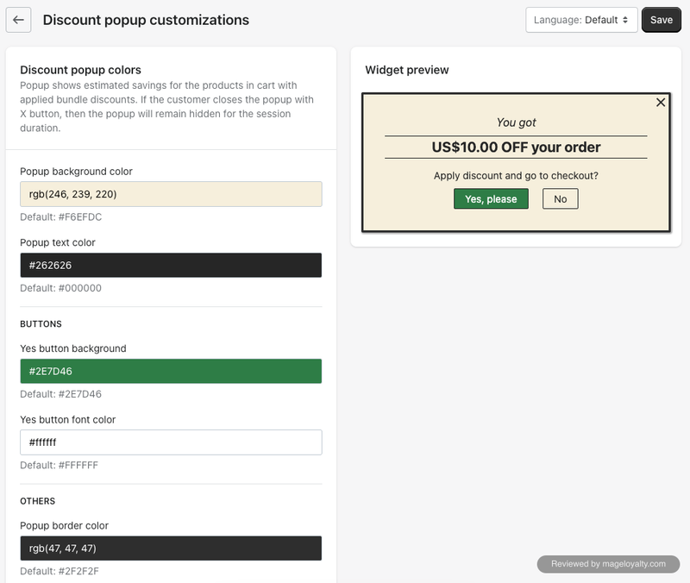Viewport: 690px width, 583px height.
Task: Close the widget preview with X
Action: coord(661,103)
